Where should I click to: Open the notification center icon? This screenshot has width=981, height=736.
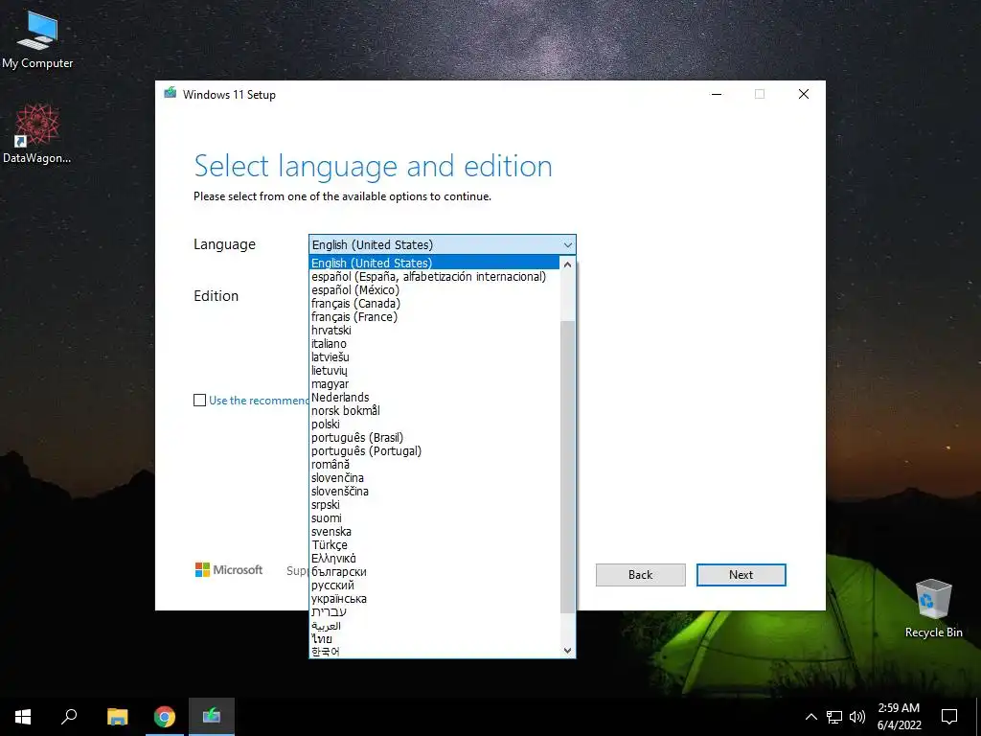949,717
